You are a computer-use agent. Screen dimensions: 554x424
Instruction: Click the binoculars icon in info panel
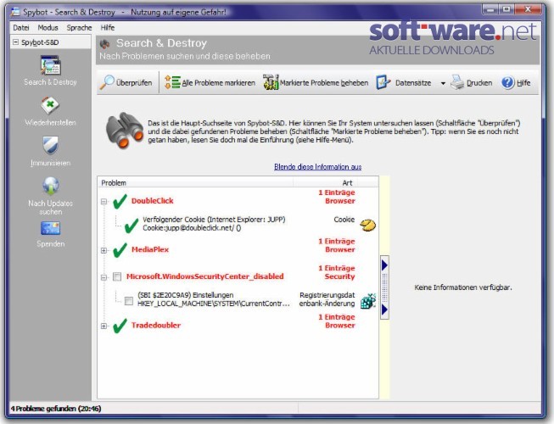pos(125,131)
